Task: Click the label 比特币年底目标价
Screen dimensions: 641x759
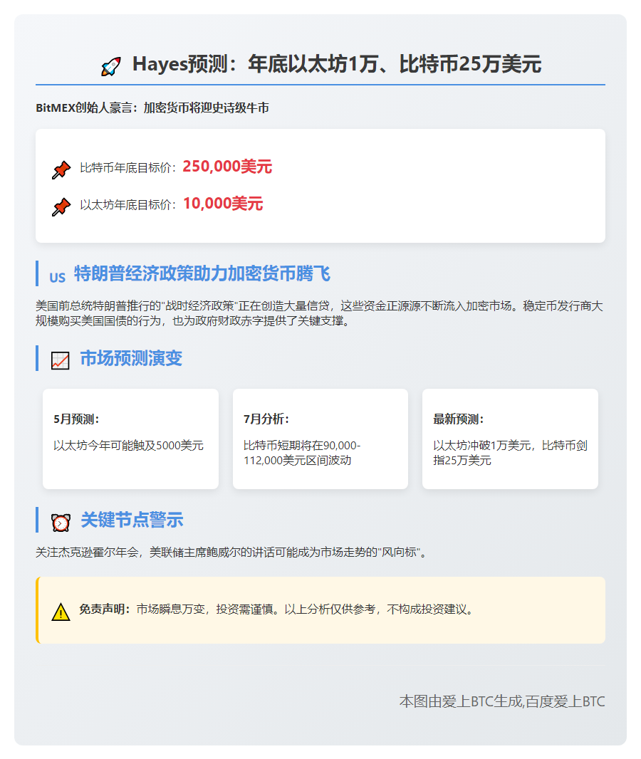Action: (127, 168)
